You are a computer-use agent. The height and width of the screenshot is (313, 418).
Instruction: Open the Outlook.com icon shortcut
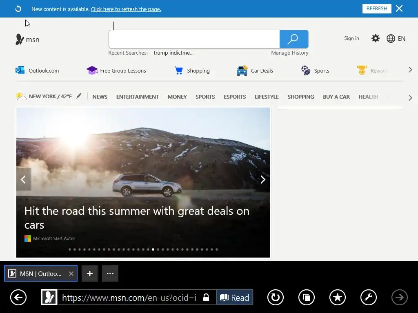[20, 70]
